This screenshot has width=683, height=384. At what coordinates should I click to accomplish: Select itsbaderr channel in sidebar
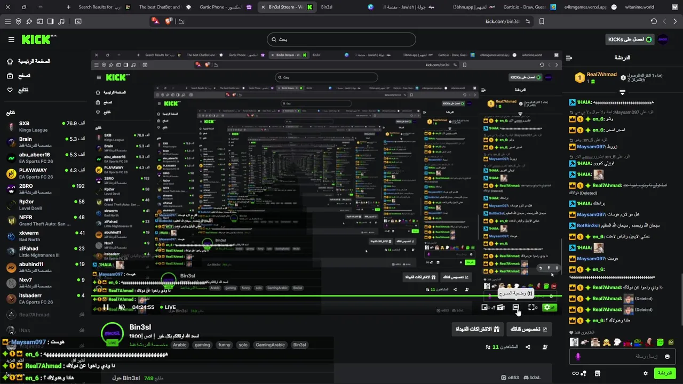pos(45,298)
